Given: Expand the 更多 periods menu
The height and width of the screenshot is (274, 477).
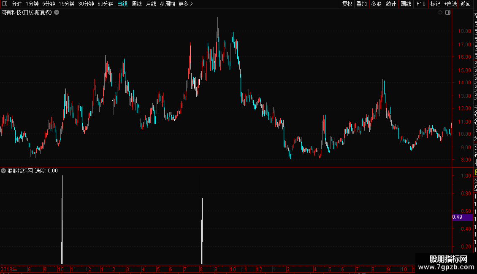Looking at the screenshot, I should coord(186,4).
